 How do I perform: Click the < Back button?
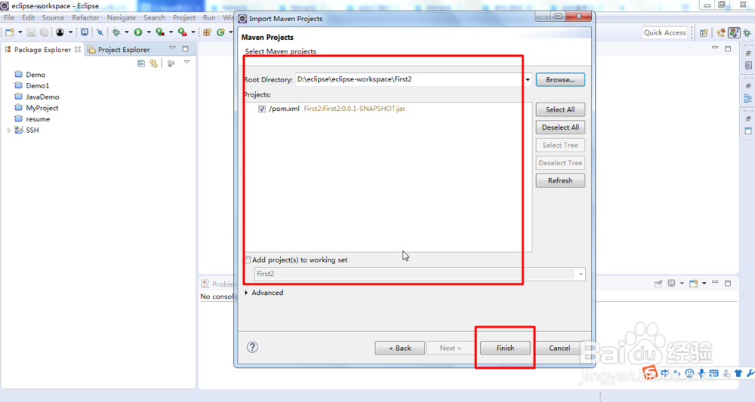click(399, 348)
